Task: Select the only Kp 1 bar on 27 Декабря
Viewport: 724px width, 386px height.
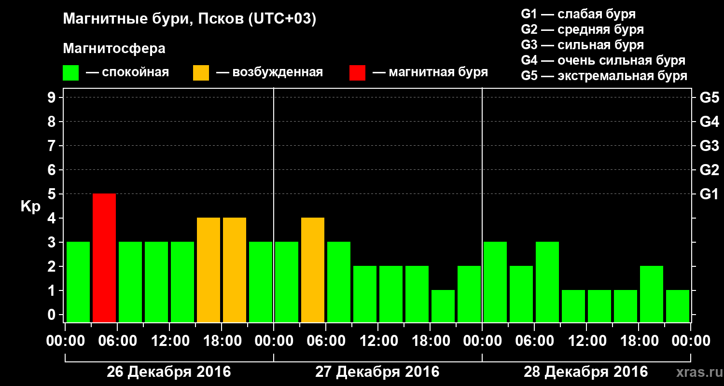Action: coord(443,306)
